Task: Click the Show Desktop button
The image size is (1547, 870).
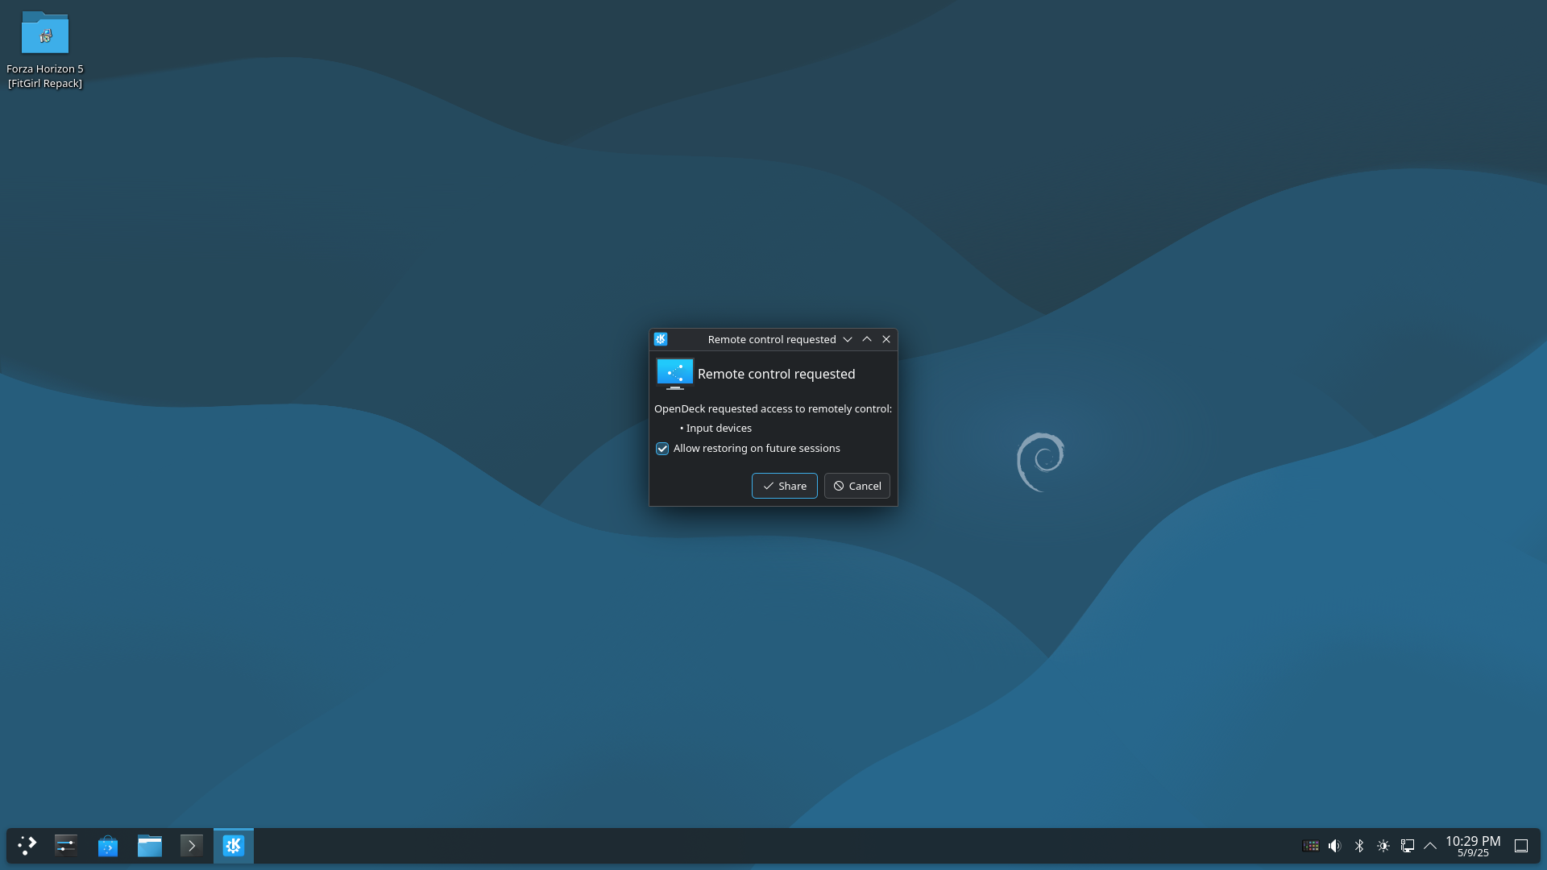Action: [1520, 846]
